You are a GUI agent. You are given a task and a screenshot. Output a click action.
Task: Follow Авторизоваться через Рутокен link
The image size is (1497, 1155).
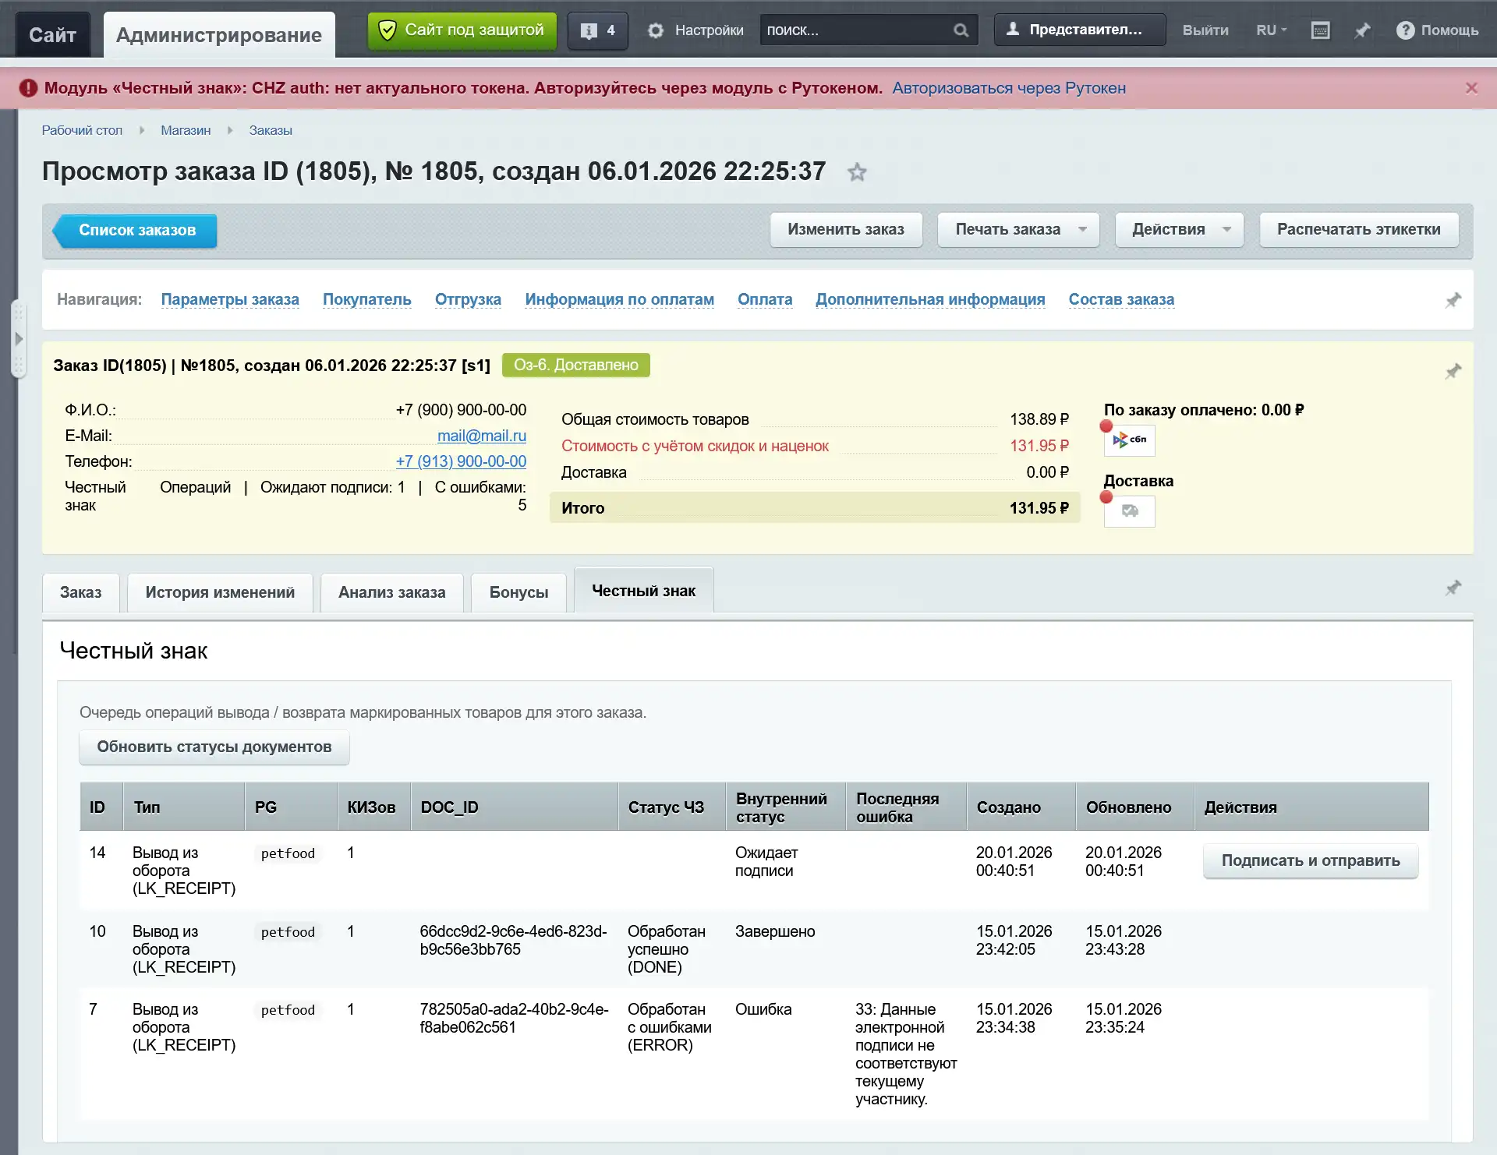tap(1008, 88)
